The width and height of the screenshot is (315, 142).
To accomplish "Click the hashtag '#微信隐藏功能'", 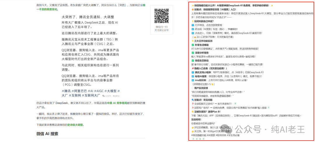I will [199, 135].
